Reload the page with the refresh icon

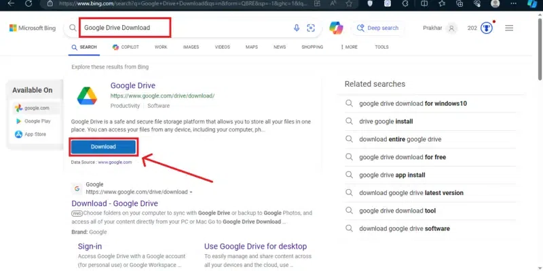pyautogui.click(x=29, y=3)
